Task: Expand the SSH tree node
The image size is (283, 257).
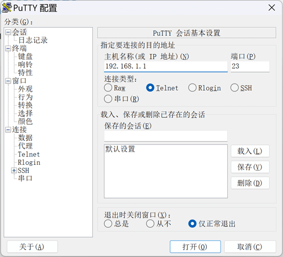Action: click(x=14, y=170)
